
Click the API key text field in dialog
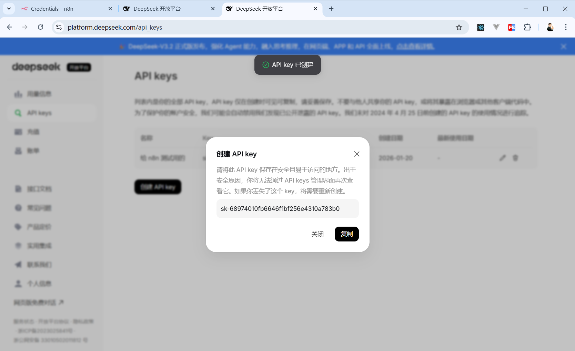click(x=287, y=208)
